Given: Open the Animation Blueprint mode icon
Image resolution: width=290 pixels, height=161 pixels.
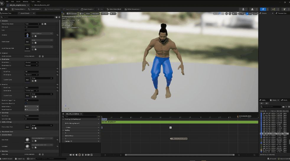Looking at the screenshot, I should pyautogui.click(x=273, y=9).
